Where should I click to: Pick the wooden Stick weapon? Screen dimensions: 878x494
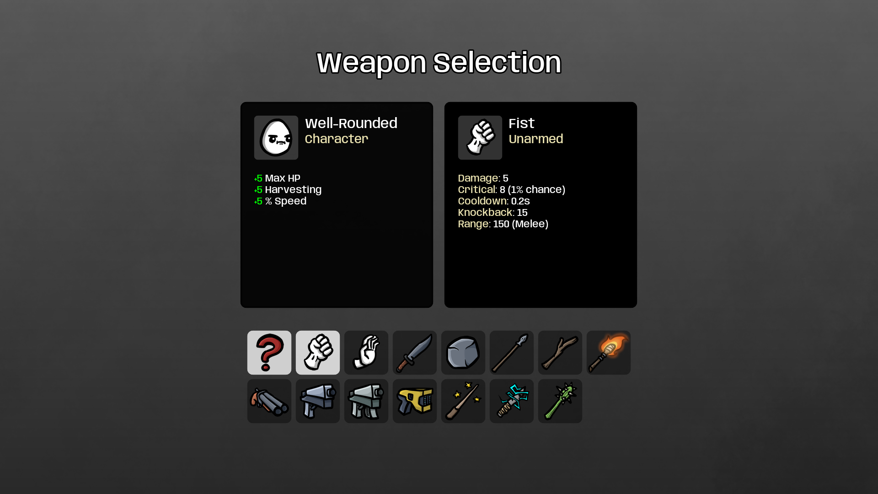tap(560, 353)
